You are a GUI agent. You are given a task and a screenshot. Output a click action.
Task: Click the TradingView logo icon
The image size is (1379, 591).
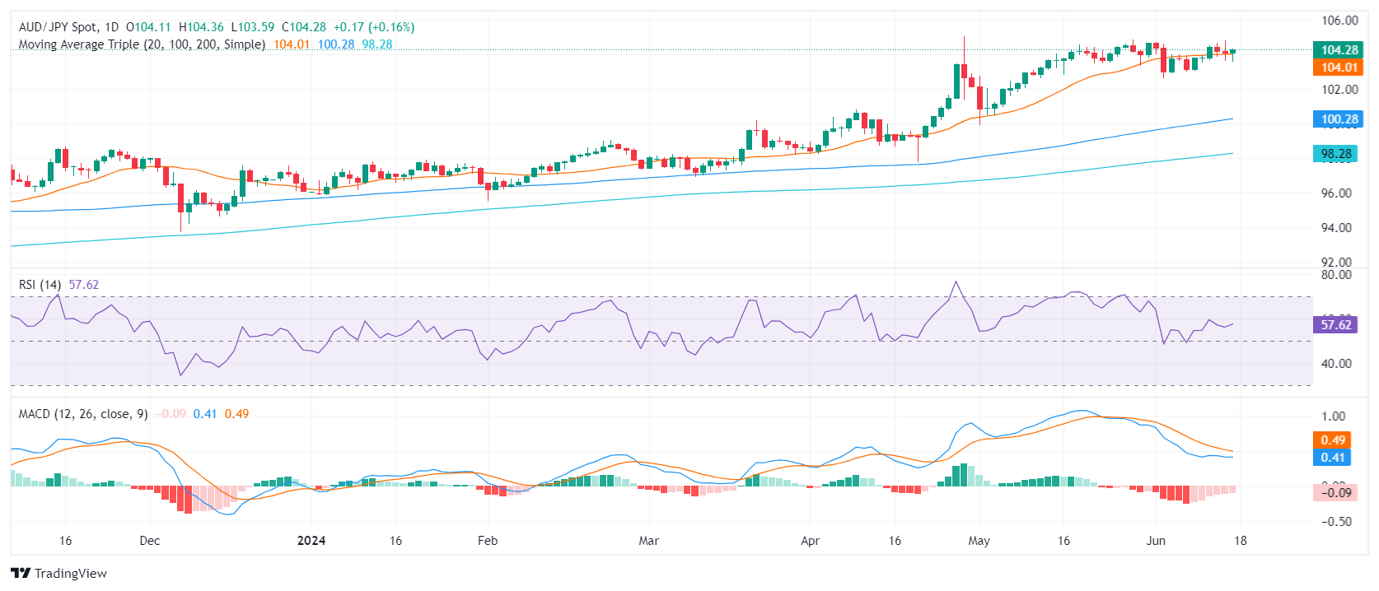21,574
